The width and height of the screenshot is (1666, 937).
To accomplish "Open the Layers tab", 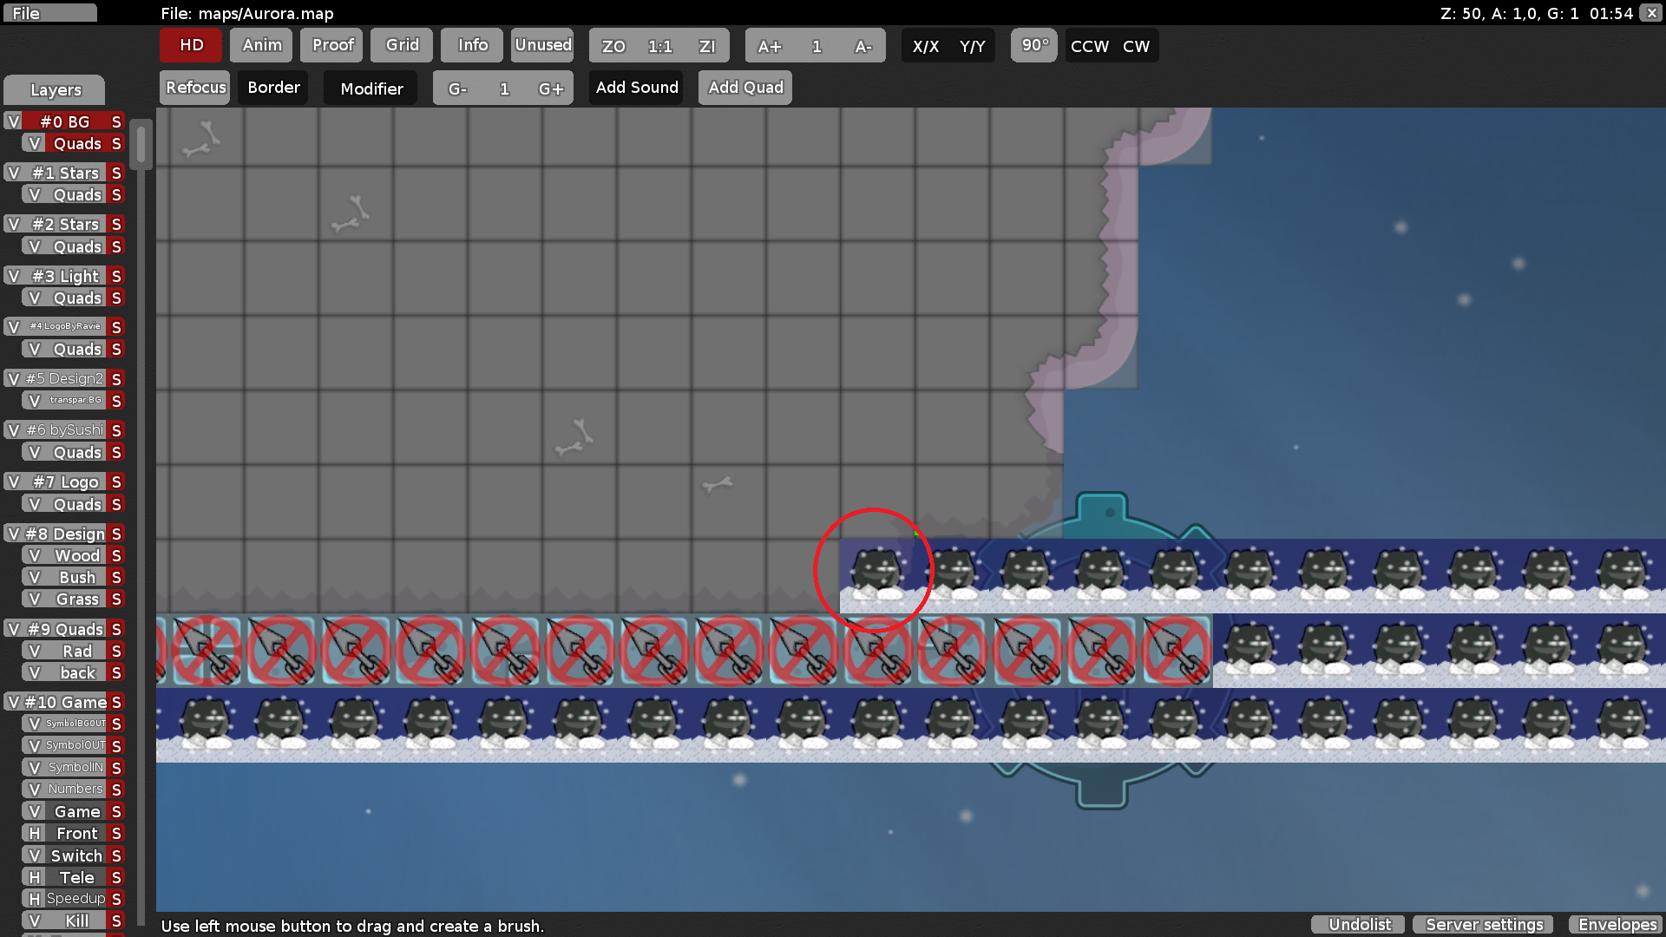I will (55, 89).
